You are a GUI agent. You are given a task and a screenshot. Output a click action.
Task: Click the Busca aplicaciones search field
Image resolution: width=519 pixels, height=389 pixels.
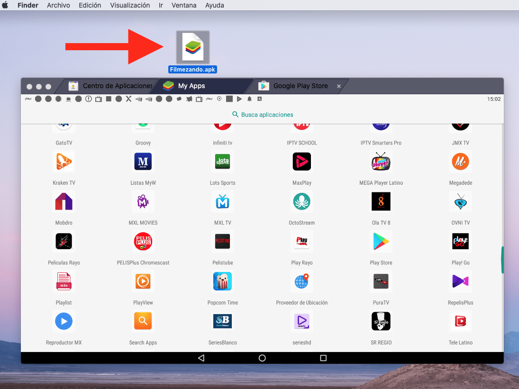(262, 114)
